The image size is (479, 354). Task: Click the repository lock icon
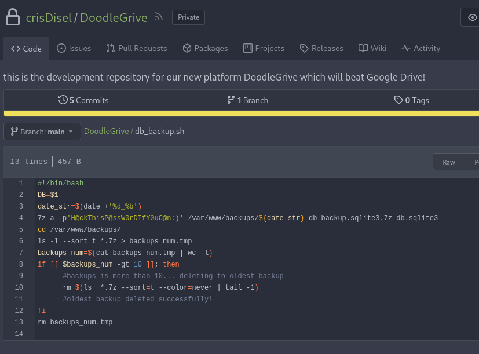click(13, 17)
